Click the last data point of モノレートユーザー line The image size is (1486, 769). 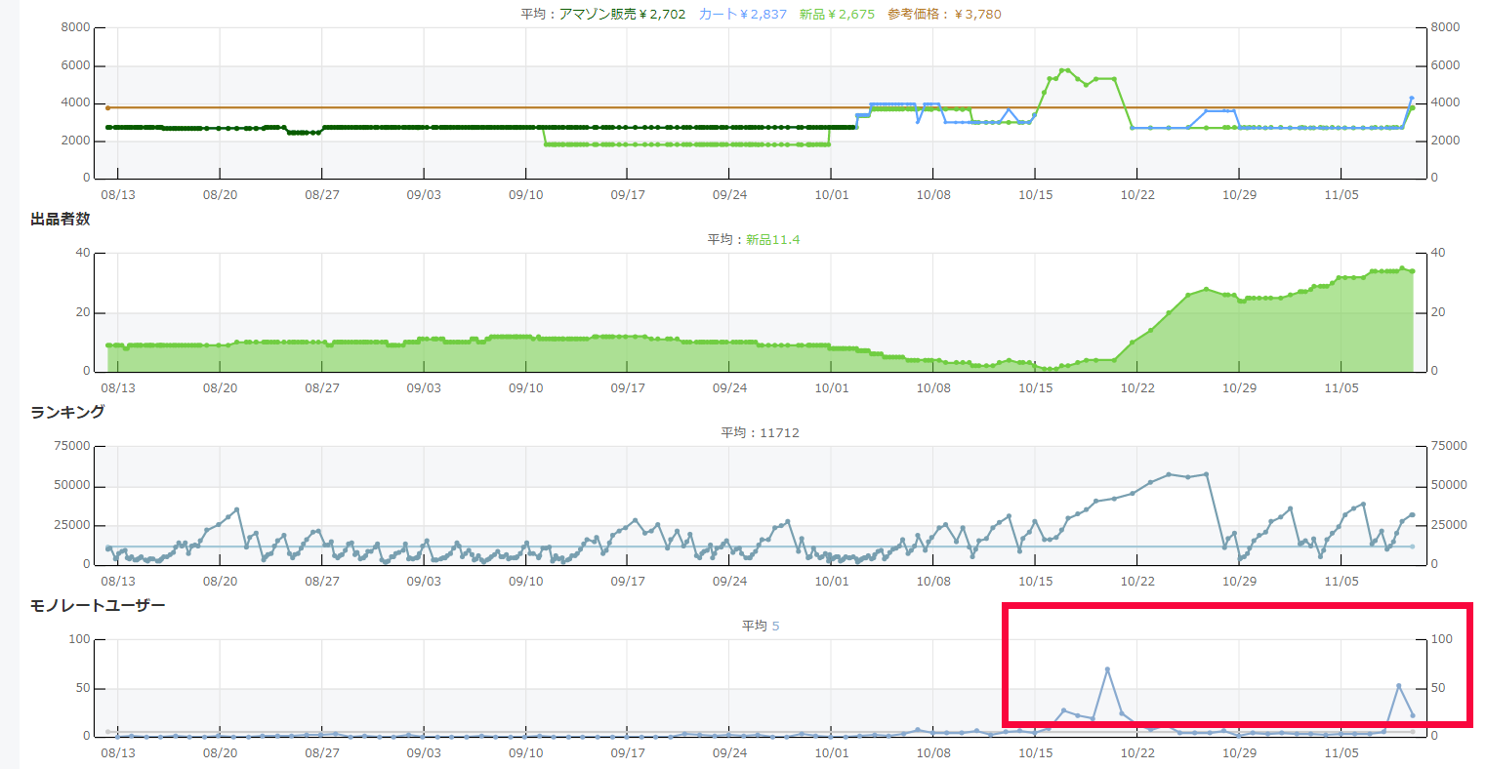point(1413,715)
